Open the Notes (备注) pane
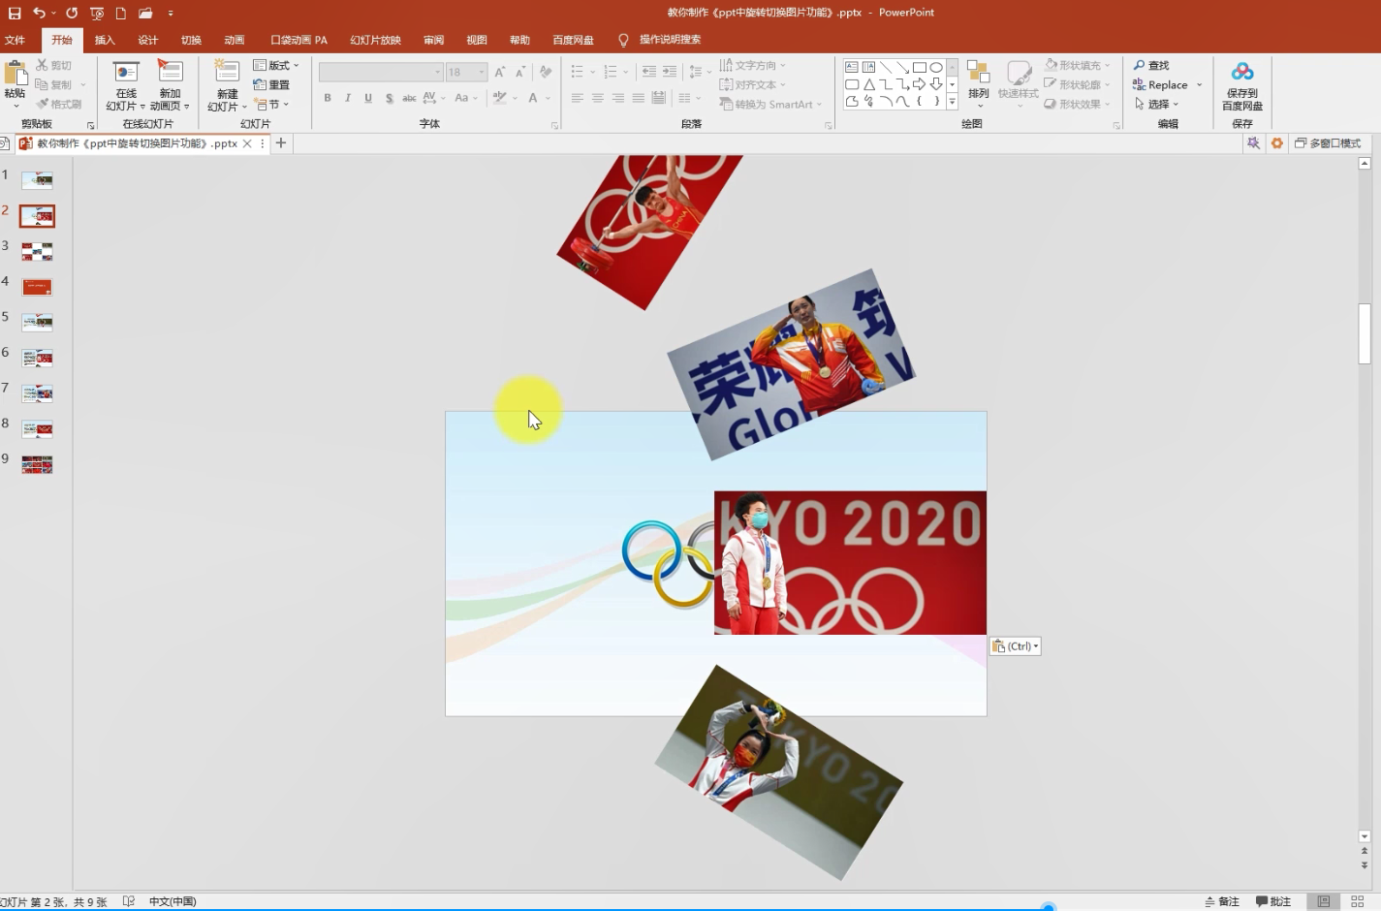This screenshot has width=1381, height=911. coord(1221,901)
